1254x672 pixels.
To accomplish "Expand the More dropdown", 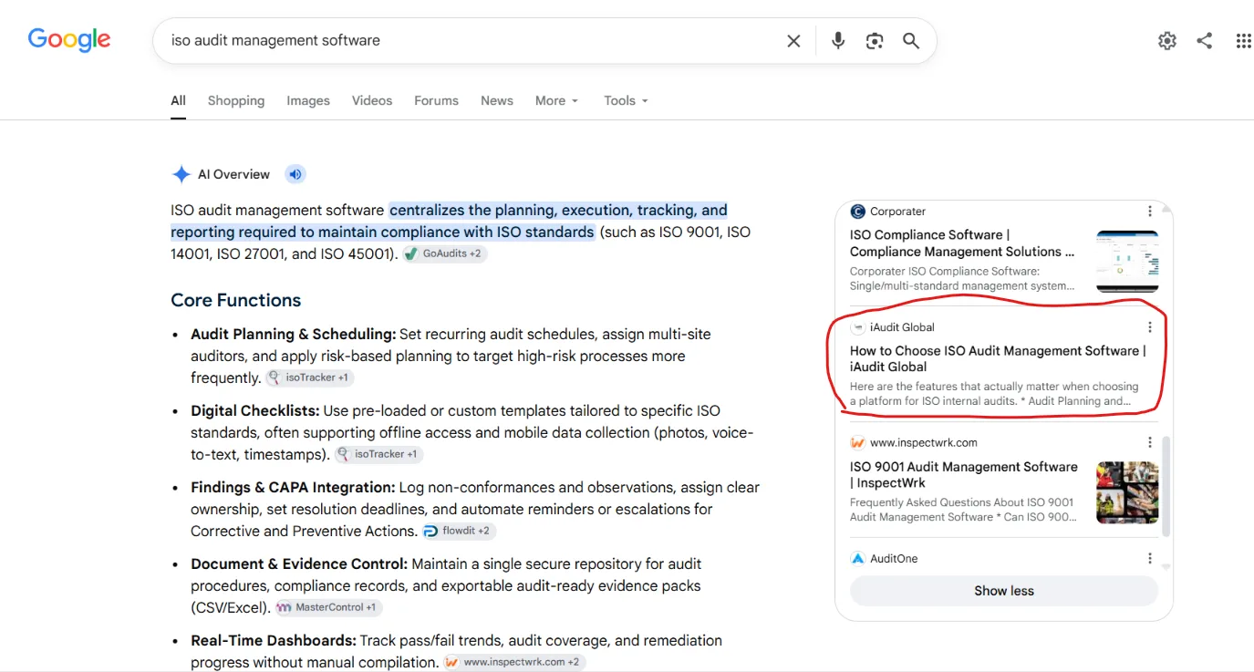I will pyautogui.click(x=556, y=101).
